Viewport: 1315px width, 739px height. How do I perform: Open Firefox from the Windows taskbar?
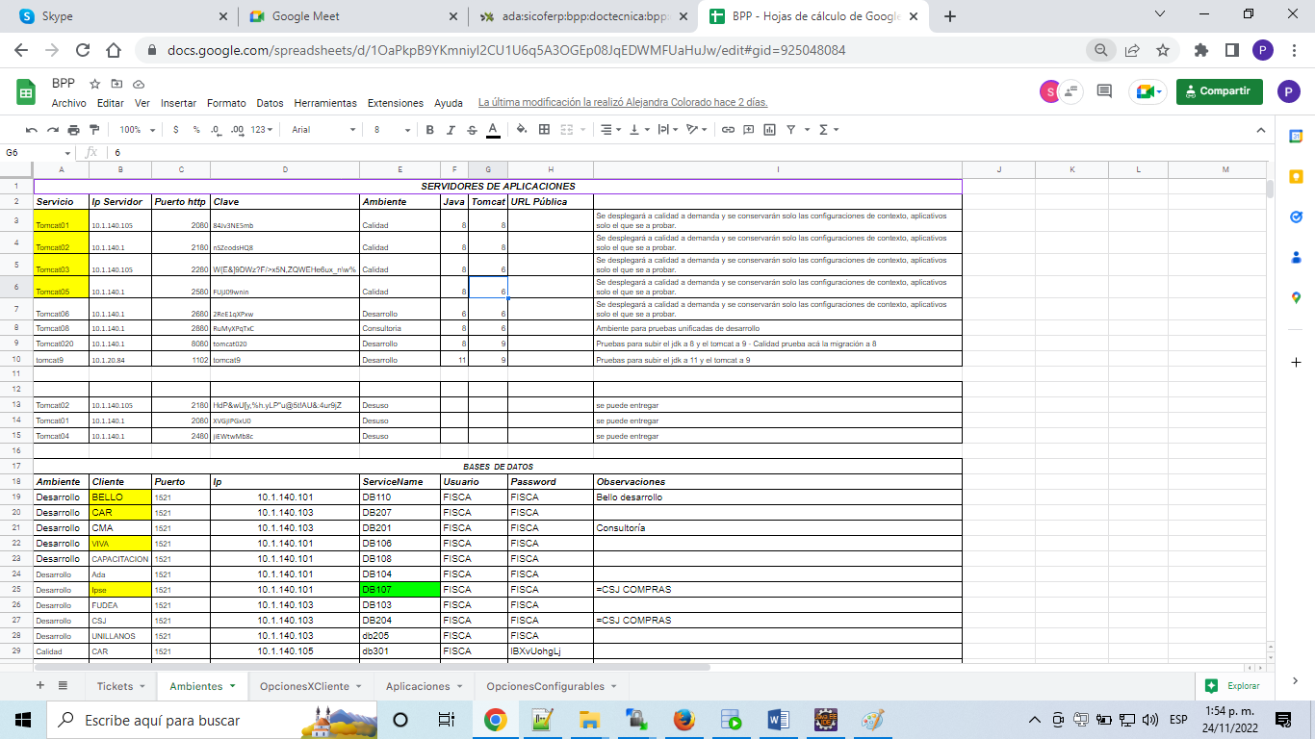[x=683, y=720]
